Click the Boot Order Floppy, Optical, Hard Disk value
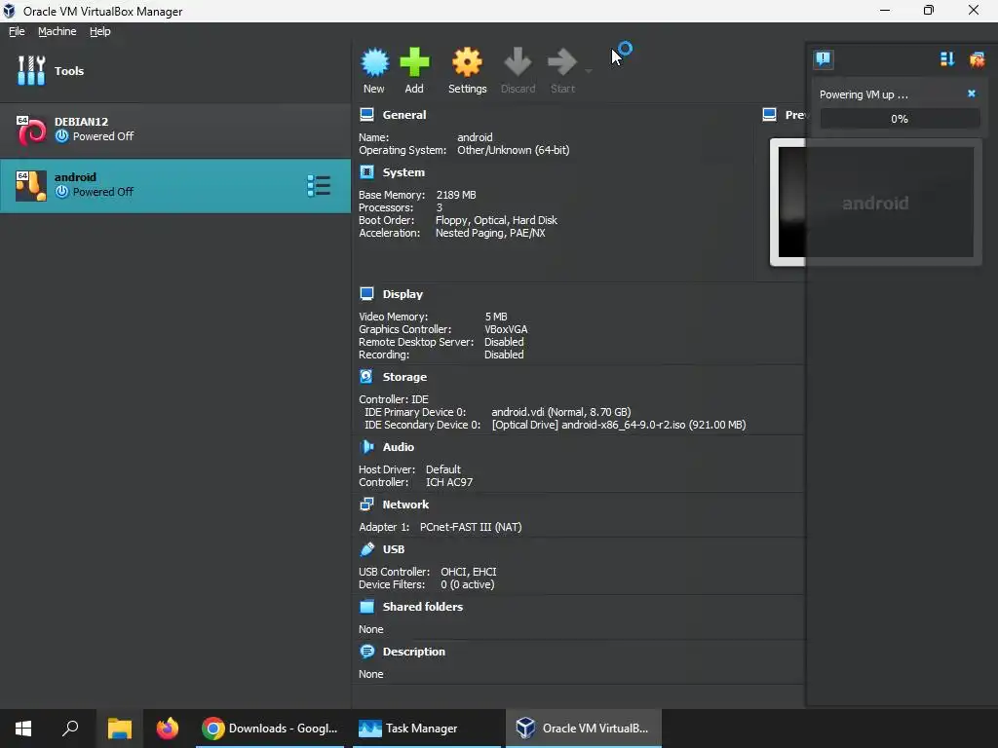The width and height of the screenshot is (998, 748). pyautogui.click(x=496, y=220)
